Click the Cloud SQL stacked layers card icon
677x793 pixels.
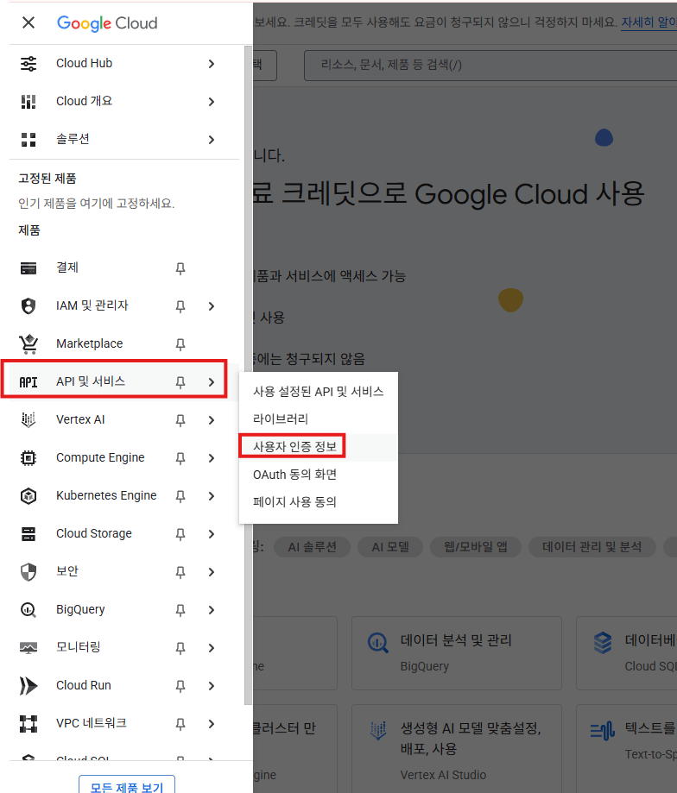(603, 643)
